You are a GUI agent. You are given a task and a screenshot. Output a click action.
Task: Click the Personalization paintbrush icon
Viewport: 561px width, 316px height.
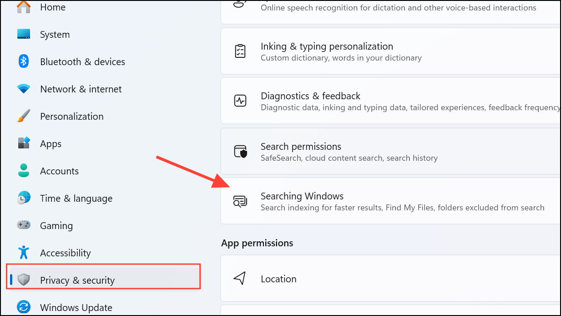pos(24,116)
